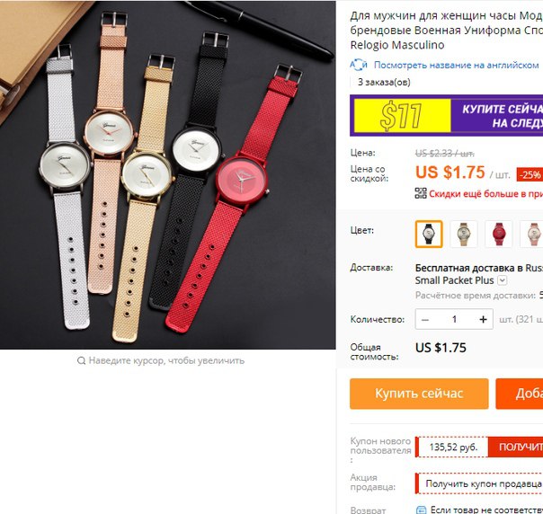
Task: Decrease quantity with the minus button
Action: click(425, 319)
